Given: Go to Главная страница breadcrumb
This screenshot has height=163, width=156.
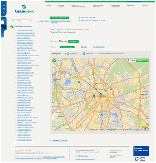Looking at the screenshot, I should pos(56,29).
